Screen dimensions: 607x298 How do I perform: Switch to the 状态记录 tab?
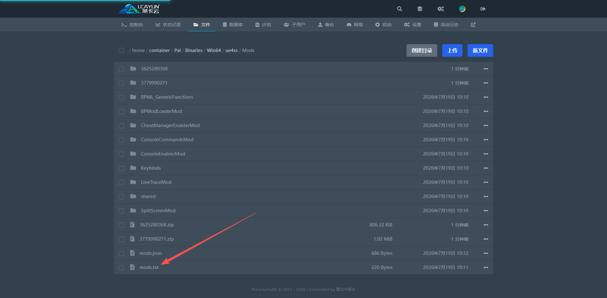(x=168, y=25)
